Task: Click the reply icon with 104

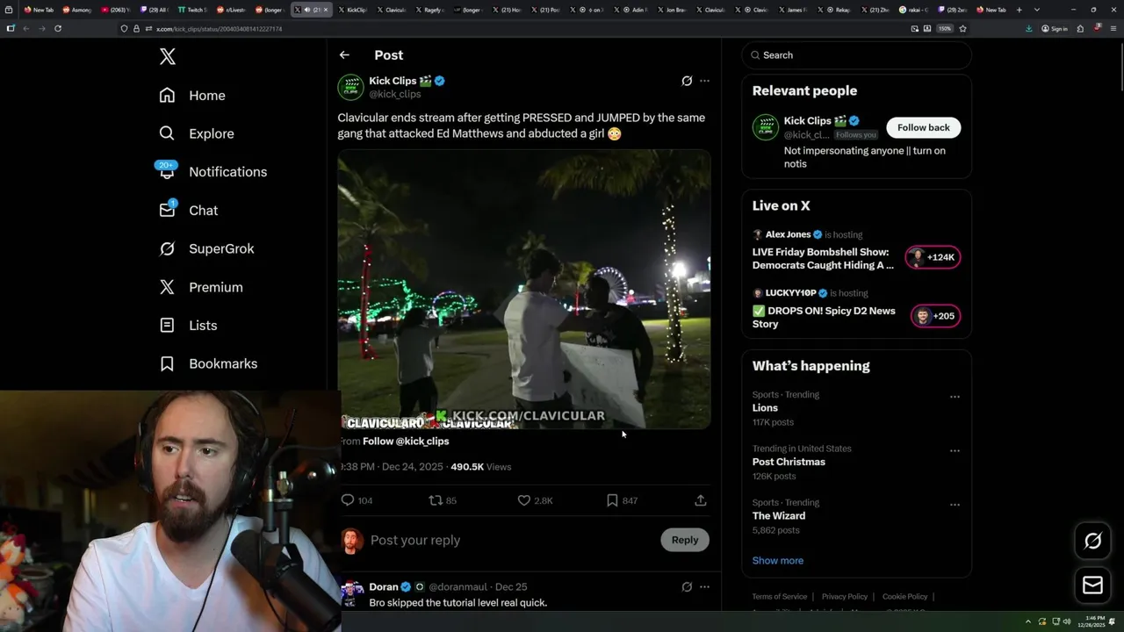Action: tap(357, 500)
